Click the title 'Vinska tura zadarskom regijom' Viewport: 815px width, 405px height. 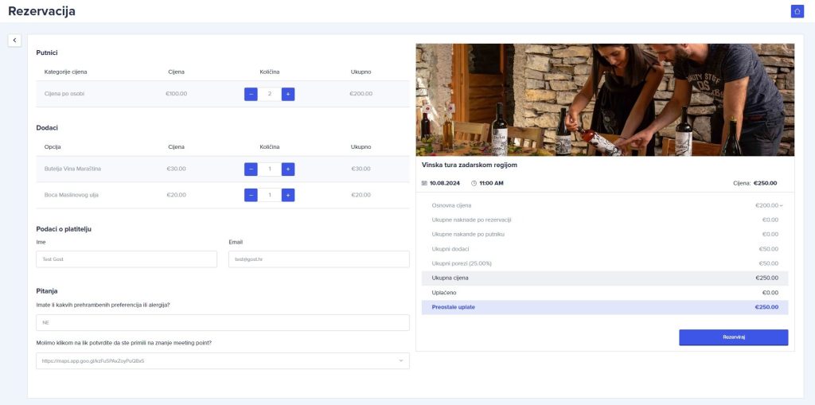pyautogui.click(x=470, y=165)
